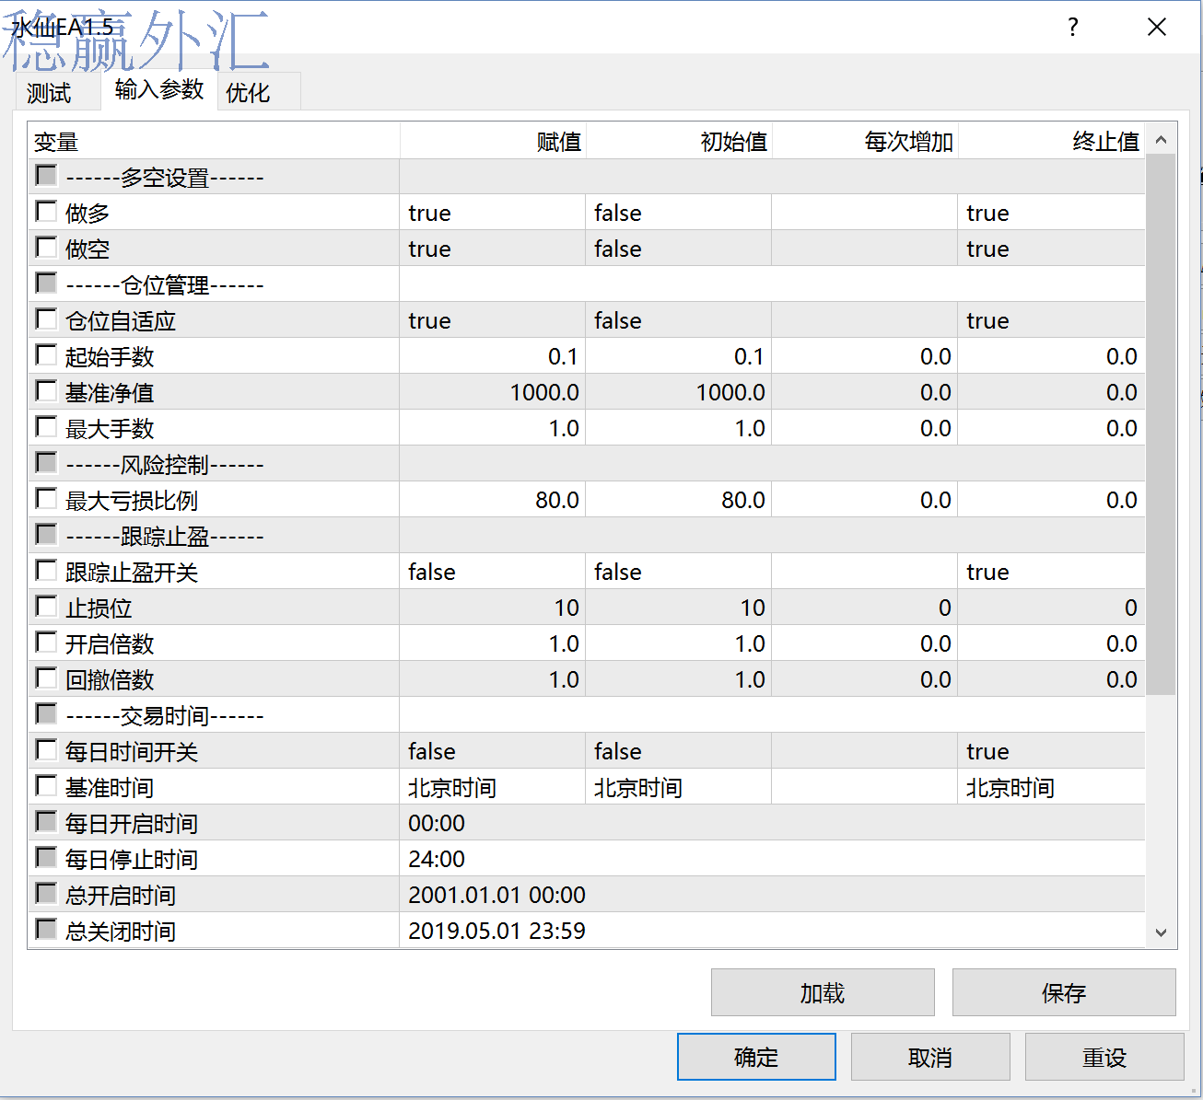Viewport: 1203px width, 1100px height.
Task: Check the 基准时间 checkbox
Action: pyautogui.click(x=46, y=785)
